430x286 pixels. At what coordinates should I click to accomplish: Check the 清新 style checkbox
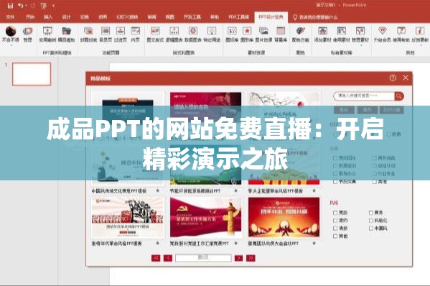coord(335,228)
